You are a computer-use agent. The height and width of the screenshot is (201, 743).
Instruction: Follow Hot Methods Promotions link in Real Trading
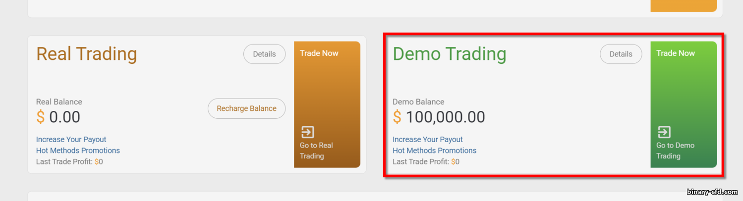78,151
